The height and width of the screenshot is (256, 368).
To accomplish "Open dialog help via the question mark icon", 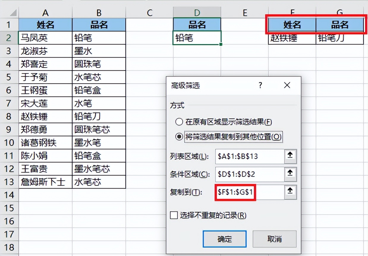I will pyautogui.click(x=260, y=85).
